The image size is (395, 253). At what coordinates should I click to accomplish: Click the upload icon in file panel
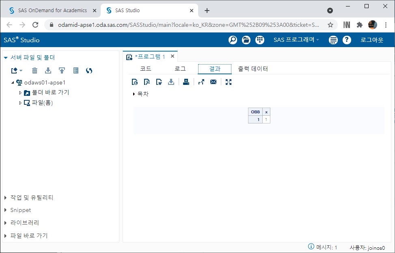point(62,71)
